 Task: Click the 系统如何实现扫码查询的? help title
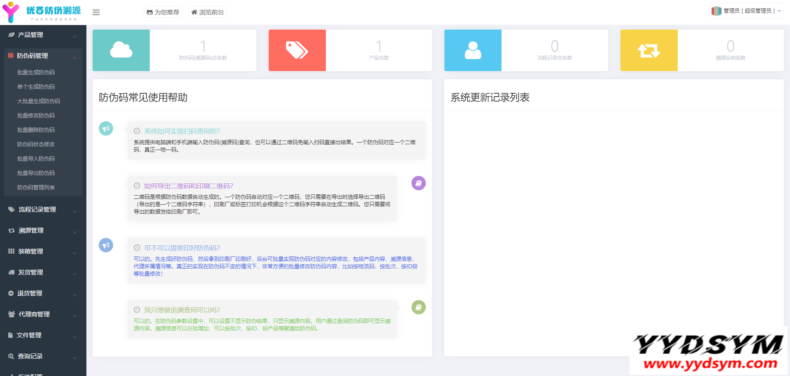[182, 131]
